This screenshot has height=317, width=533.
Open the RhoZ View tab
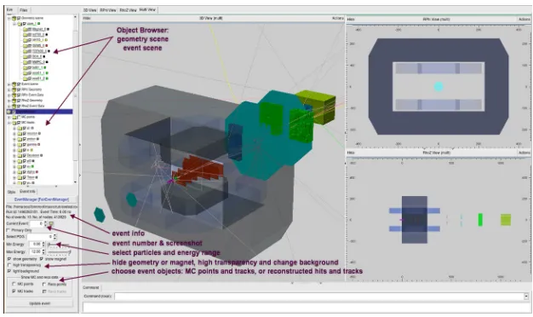[x=128, y=10]
